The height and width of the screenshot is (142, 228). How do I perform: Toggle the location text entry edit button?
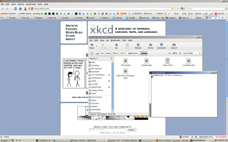coord(92,53)
